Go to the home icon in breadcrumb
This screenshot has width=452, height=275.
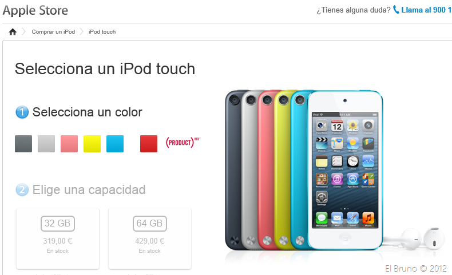pyautogui.click(x=13, y=31)
